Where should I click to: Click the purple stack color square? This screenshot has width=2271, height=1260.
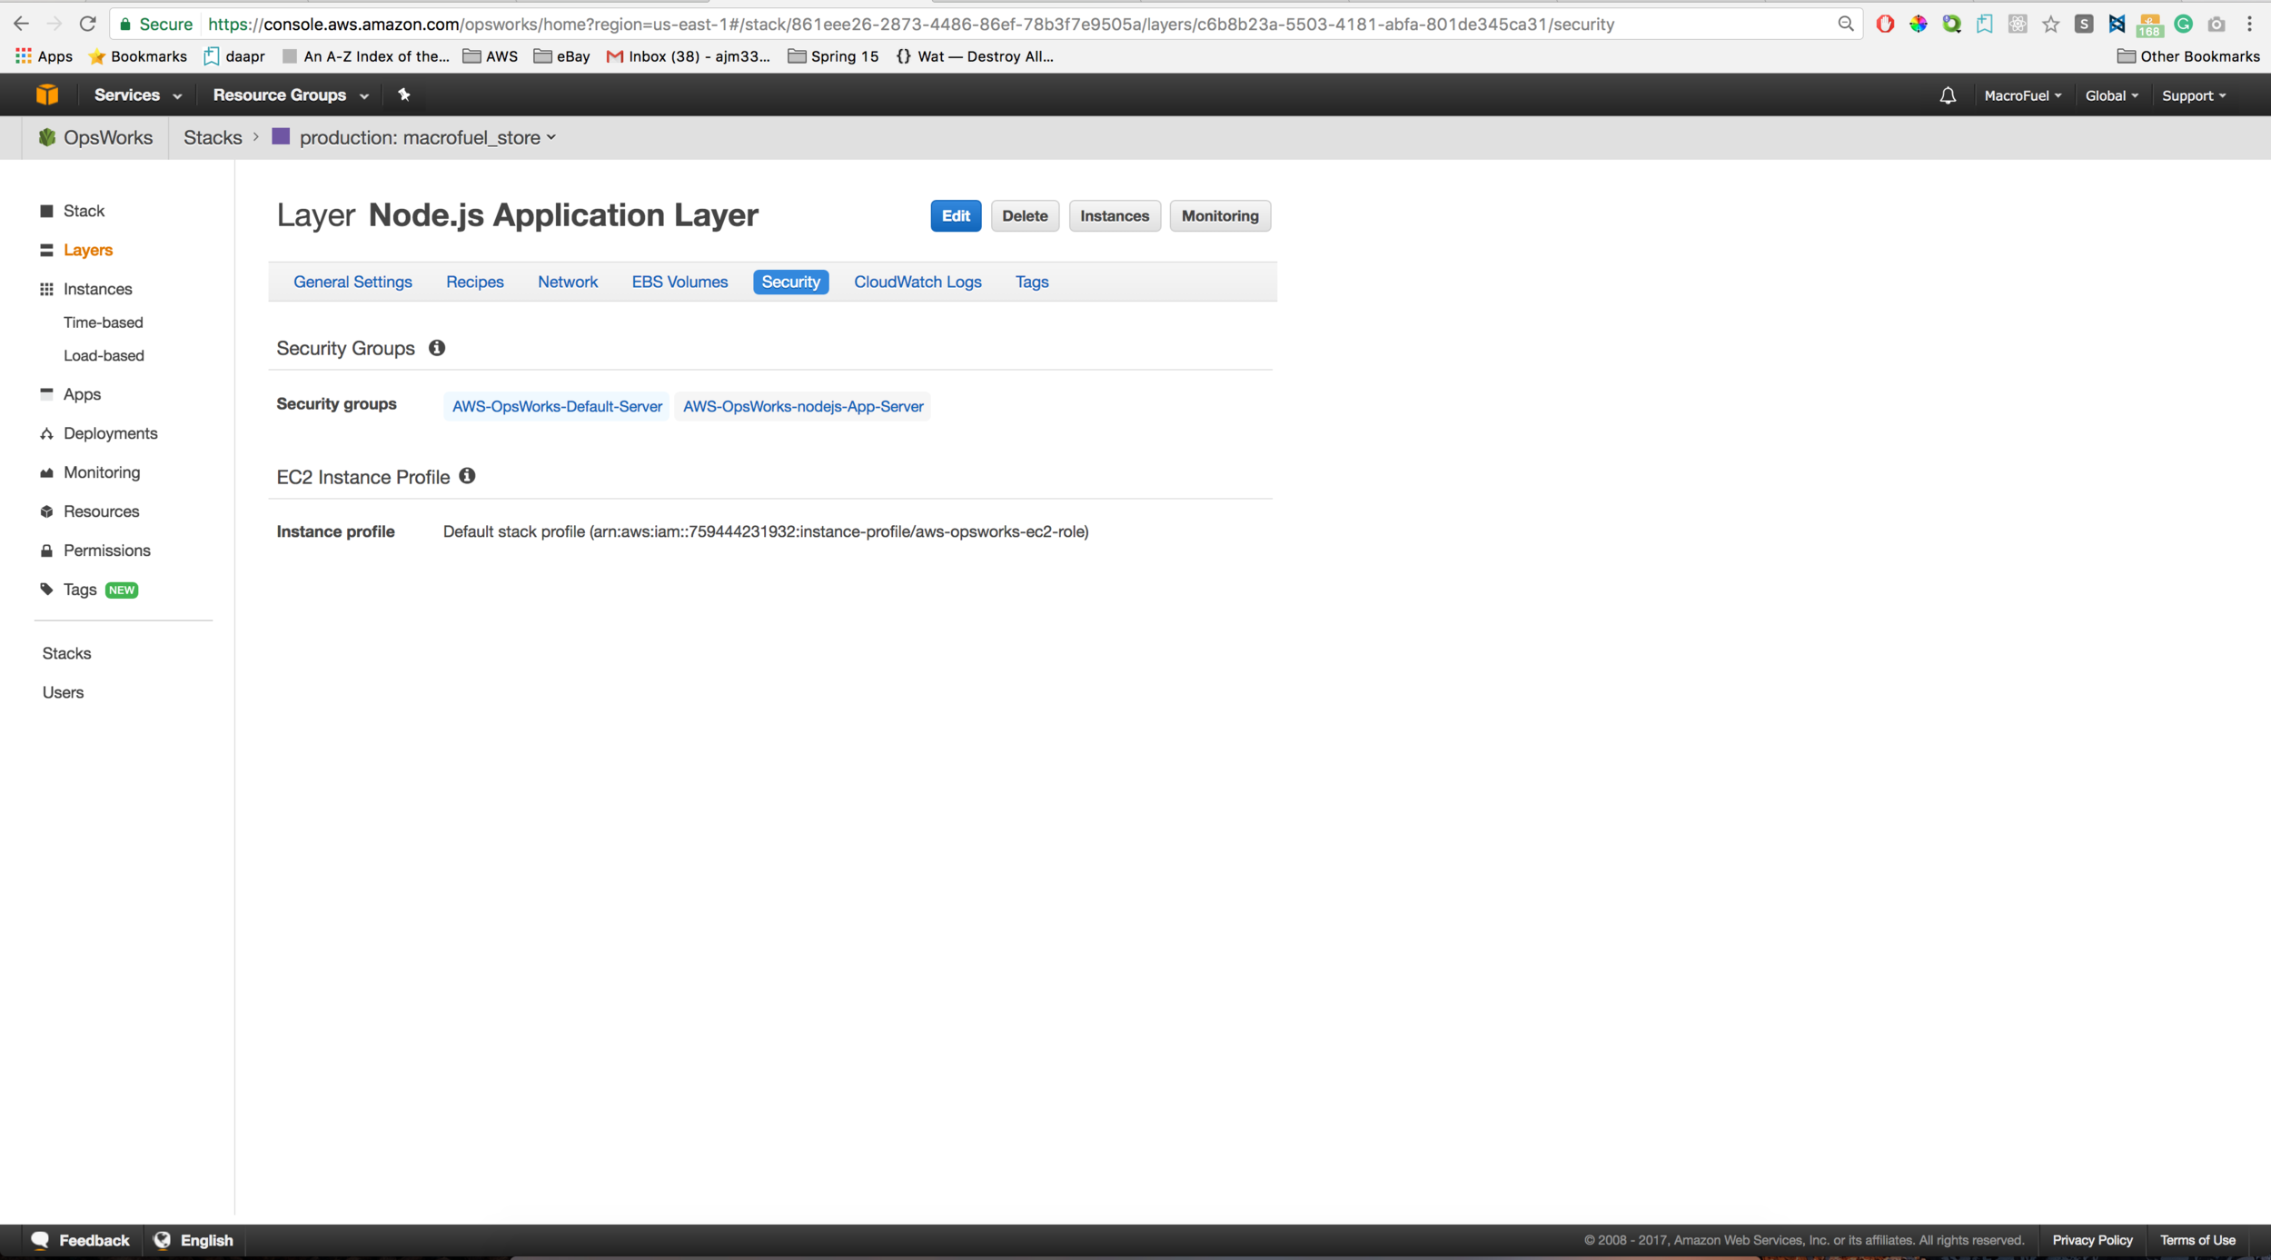281,136
